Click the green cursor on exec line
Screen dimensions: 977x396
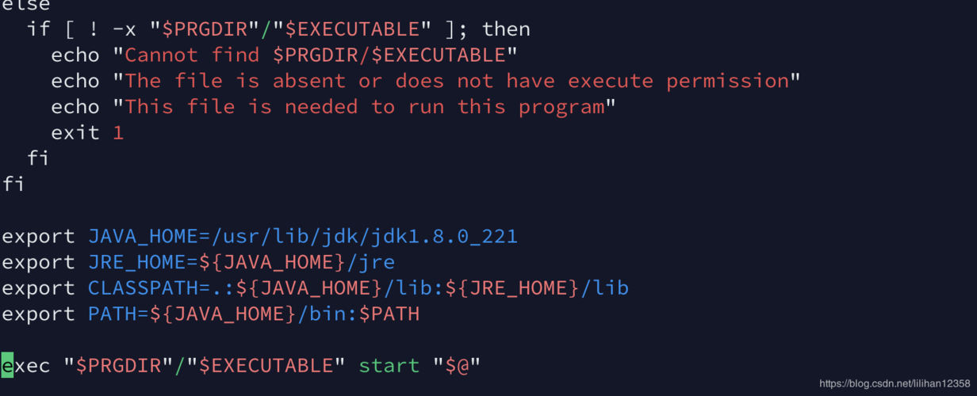point(8,365)
